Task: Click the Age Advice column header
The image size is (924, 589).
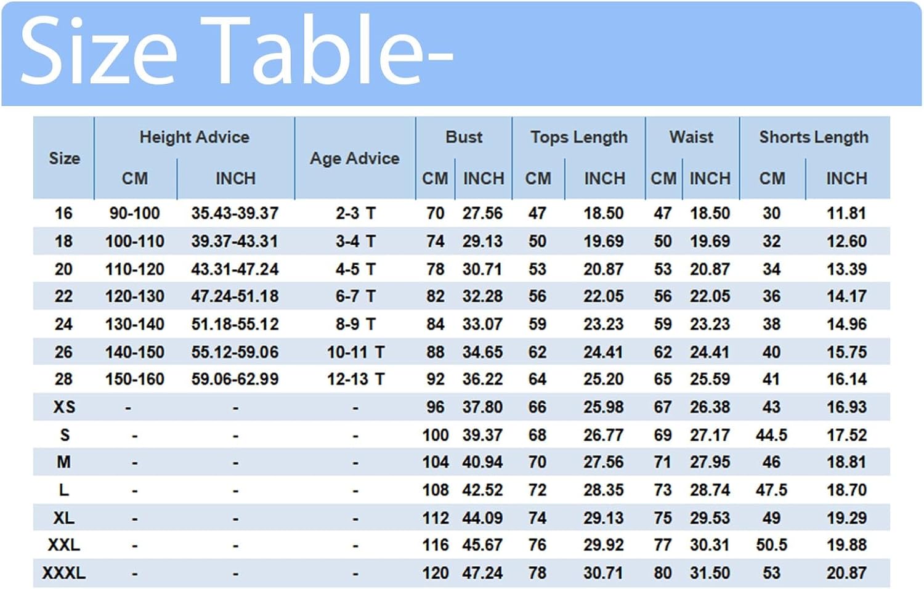Action: tap(355, 158)
